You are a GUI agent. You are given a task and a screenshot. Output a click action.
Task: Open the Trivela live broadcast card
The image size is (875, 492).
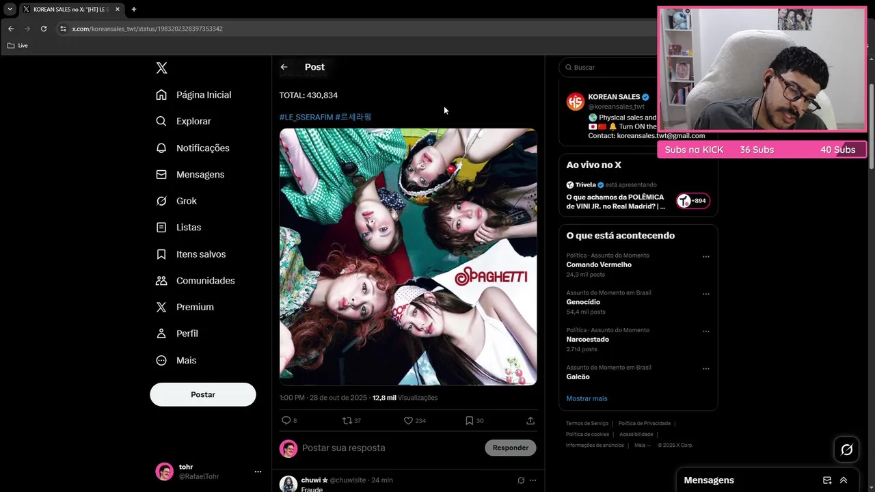(x=638, y=196)
